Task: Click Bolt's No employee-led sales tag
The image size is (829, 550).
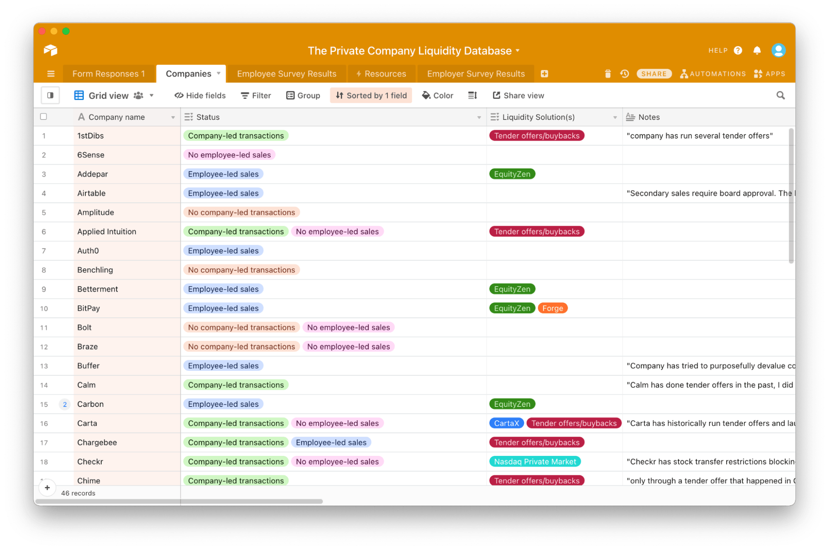Action: coord(348,327)
